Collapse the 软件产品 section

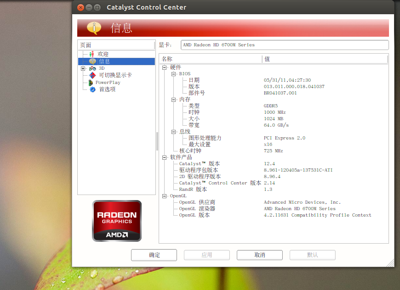[x=164, y=157]
